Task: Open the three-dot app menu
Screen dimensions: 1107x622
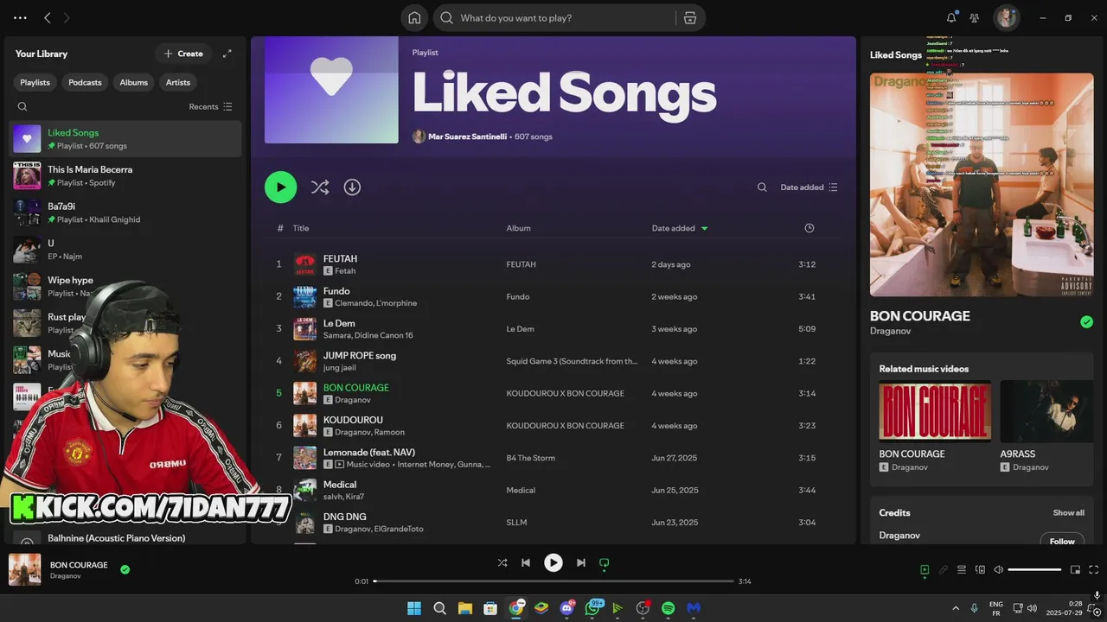Action: 20,17
